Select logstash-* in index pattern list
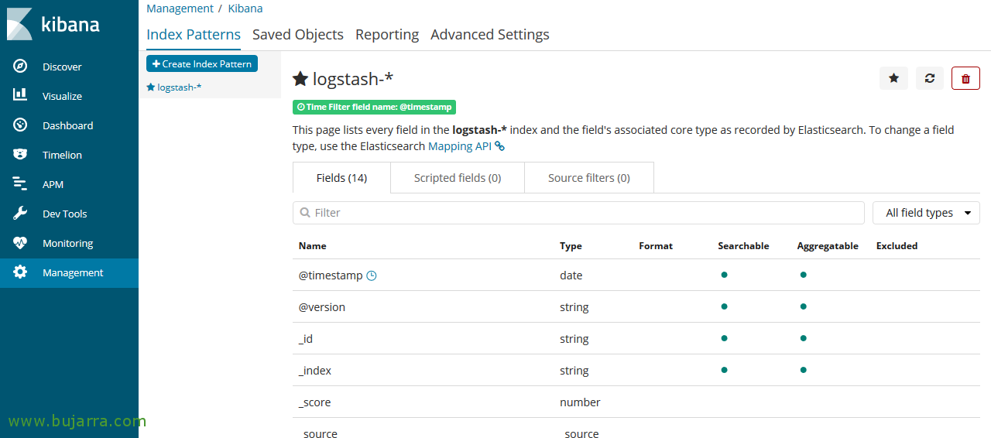The width and height of the screenshot is (991, 438). 179,87
